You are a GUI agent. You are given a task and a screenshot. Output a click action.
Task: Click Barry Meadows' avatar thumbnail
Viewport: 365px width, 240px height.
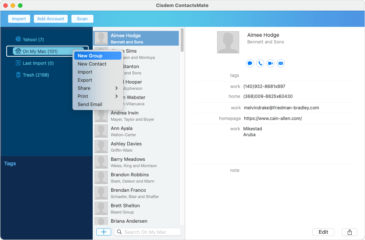click(101, 162)
